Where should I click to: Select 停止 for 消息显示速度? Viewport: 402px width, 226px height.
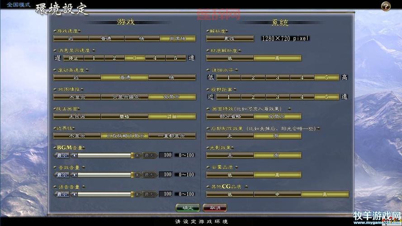[x=72, y=58]
